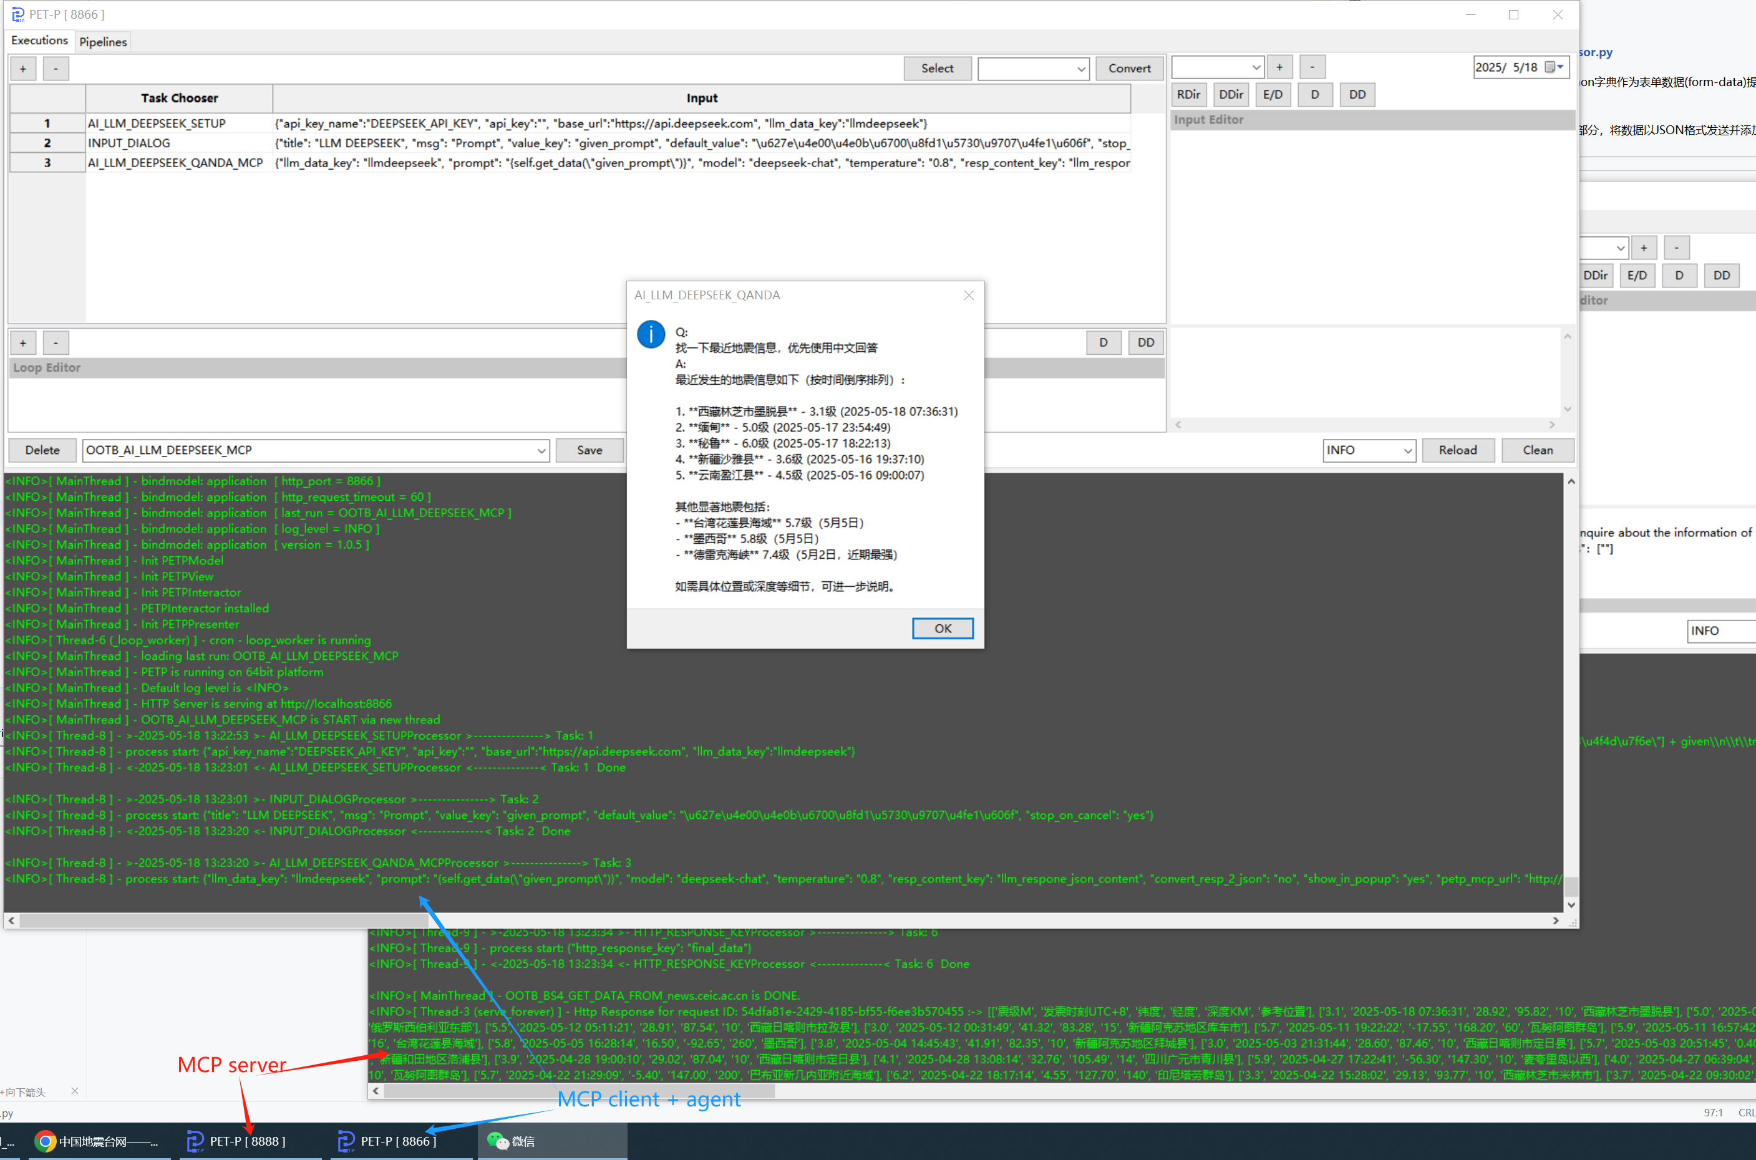Click the Reload button

coord(1457,450)
